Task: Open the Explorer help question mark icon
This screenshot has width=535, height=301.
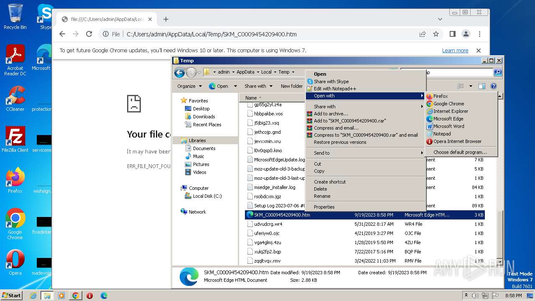Action: click(494, 86)
